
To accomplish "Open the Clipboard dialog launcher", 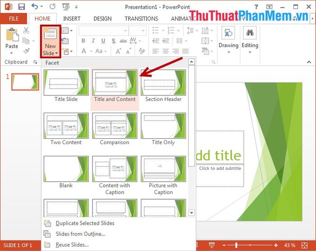I will pyautogui.click(x=35, y=62).
